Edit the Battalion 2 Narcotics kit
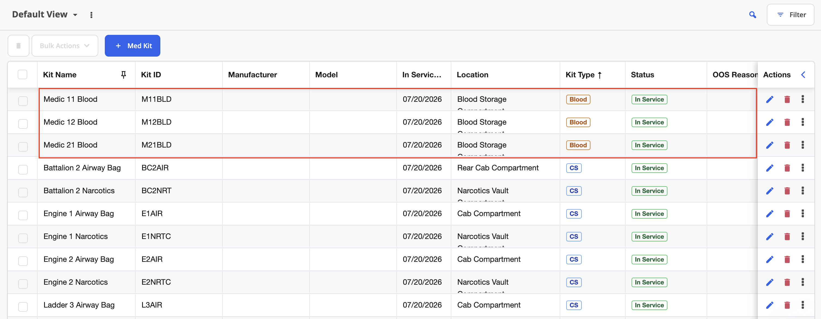 (770, 191)
